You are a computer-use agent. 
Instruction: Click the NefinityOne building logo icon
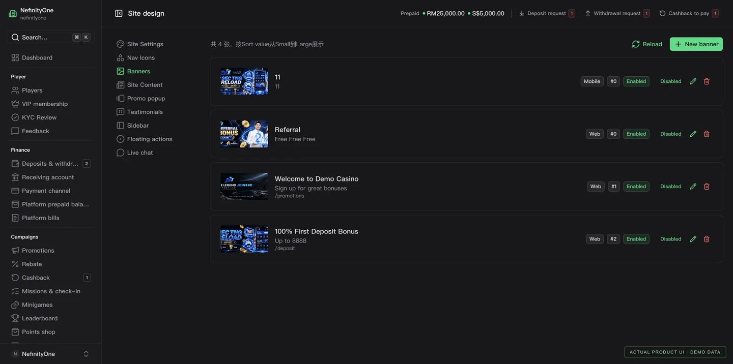[x=13, y=14]
